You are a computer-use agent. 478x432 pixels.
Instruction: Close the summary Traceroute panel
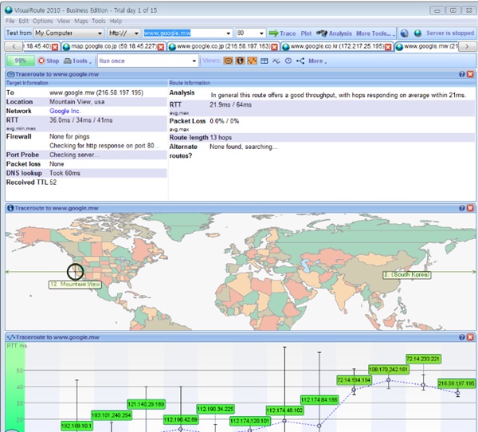click(x=470, y=74)
